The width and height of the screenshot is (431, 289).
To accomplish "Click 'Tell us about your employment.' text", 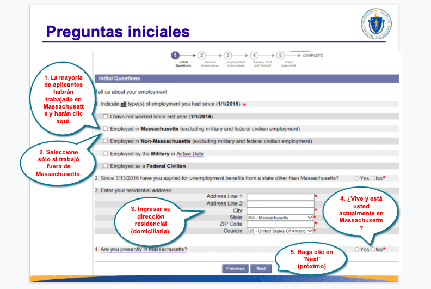I will point(132,92).
